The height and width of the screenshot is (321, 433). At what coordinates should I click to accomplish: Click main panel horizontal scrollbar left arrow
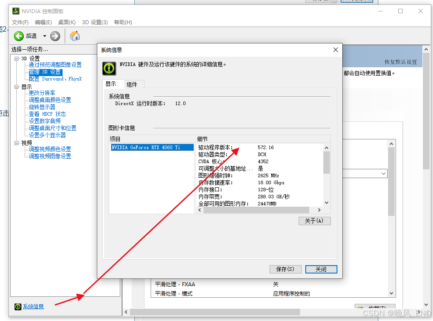tap(126, 312)
